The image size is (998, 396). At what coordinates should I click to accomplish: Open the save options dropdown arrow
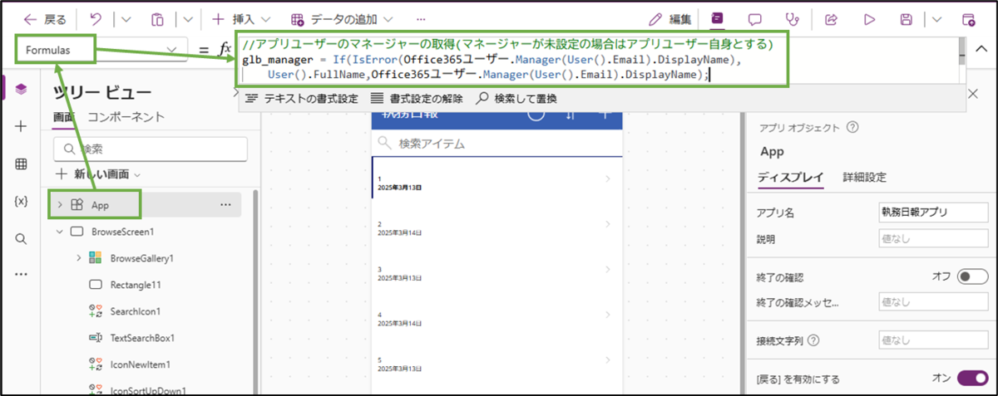tap(937, 18)
